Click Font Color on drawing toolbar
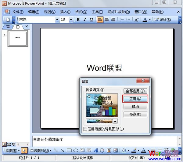183x162 pixels. (x=144, y=150)
